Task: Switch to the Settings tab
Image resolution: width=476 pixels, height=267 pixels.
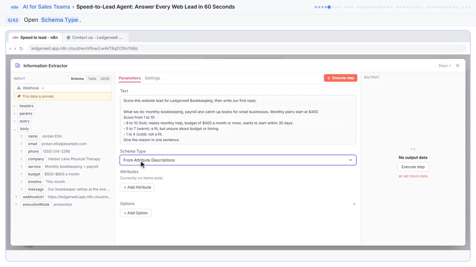Action: [x=152, y=78]
